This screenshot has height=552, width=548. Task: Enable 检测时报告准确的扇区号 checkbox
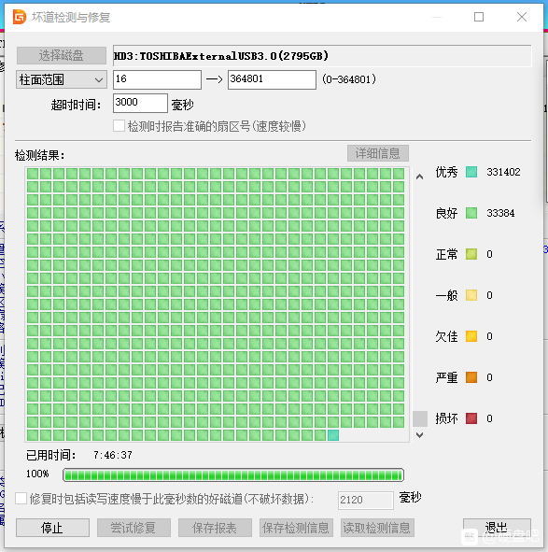point(119,126)
